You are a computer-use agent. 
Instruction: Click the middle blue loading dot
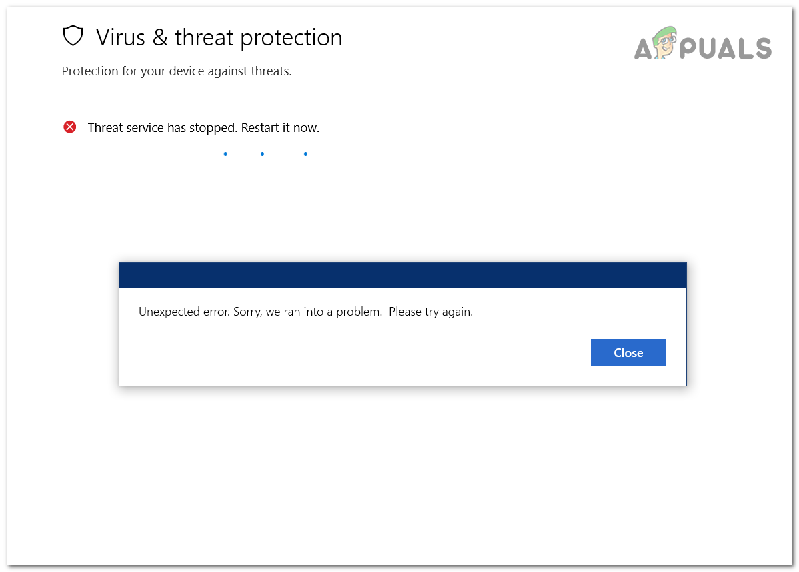[x=263, y=154]
